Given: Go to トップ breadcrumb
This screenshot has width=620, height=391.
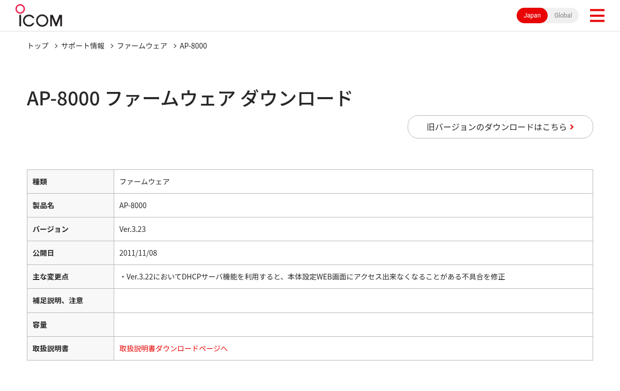Looking at the screenshot, I should tap(38, 46).
